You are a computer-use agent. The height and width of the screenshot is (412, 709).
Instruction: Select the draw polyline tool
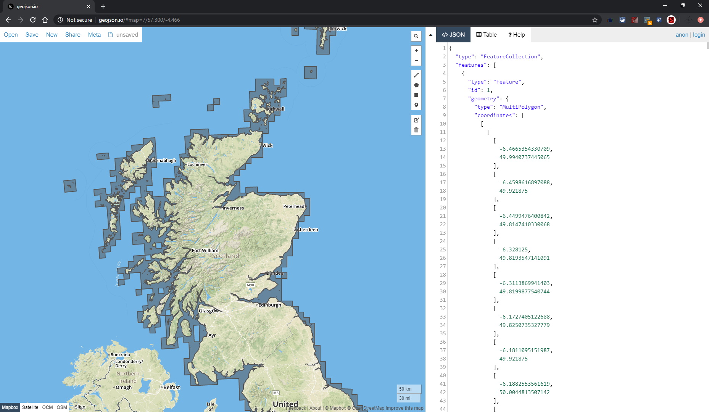coord(416,75)
